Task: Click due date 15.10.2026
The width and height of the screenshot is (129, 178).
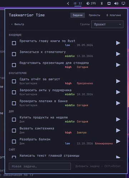Action: coord(85,143)
